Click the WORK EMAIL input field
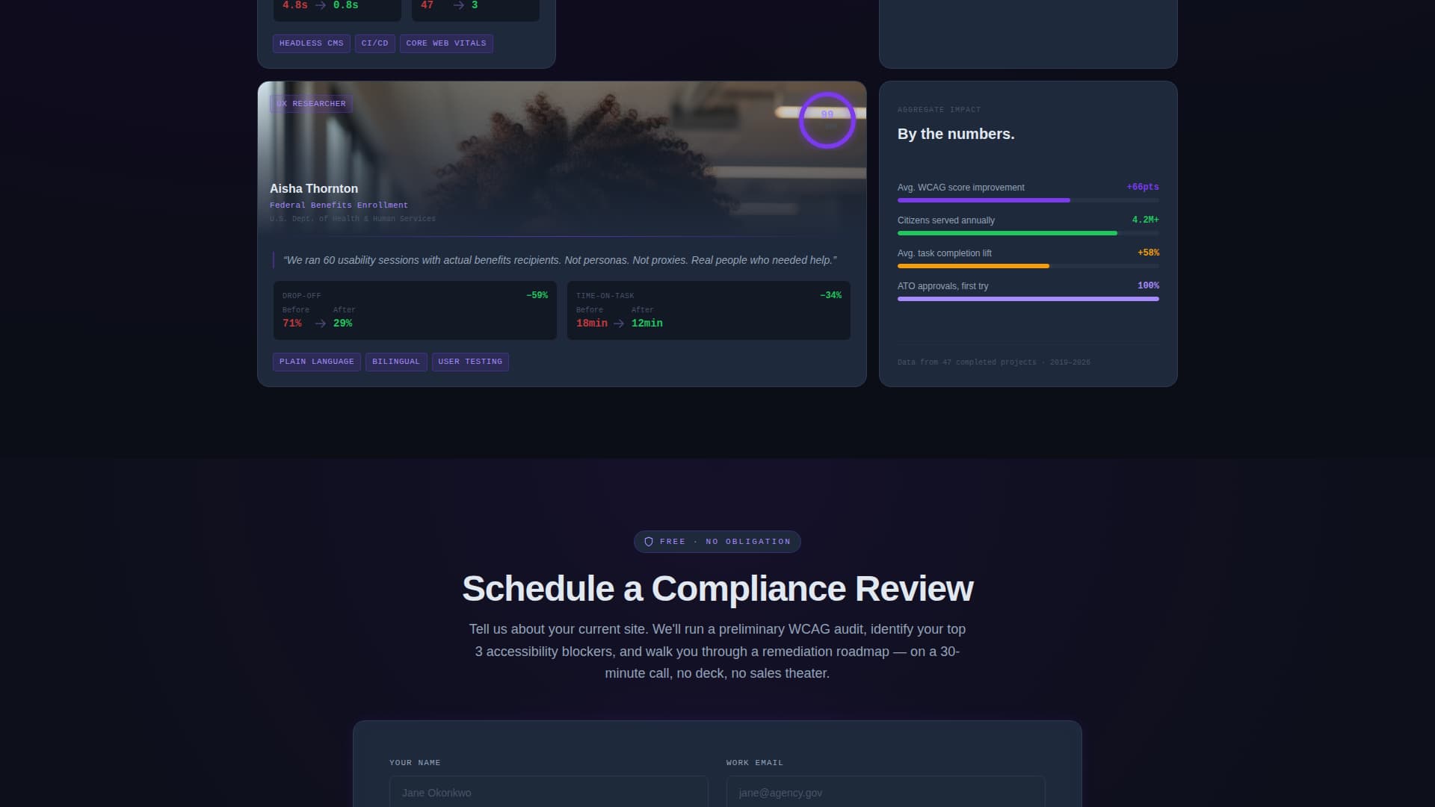1435x807 pixels. coord(886,792)
